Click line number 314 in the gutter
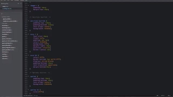The width and height of the screenshot is (173, 97). click(x=26, y=84)
